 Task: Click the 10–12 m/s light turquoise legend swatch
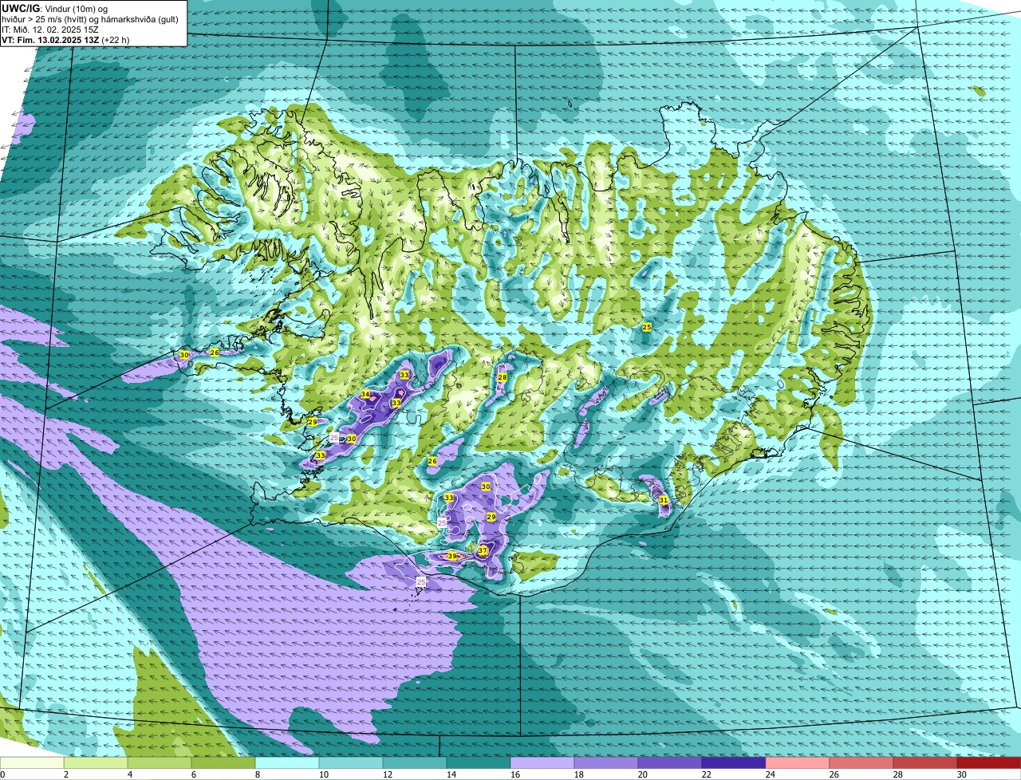tap(351, 763)
